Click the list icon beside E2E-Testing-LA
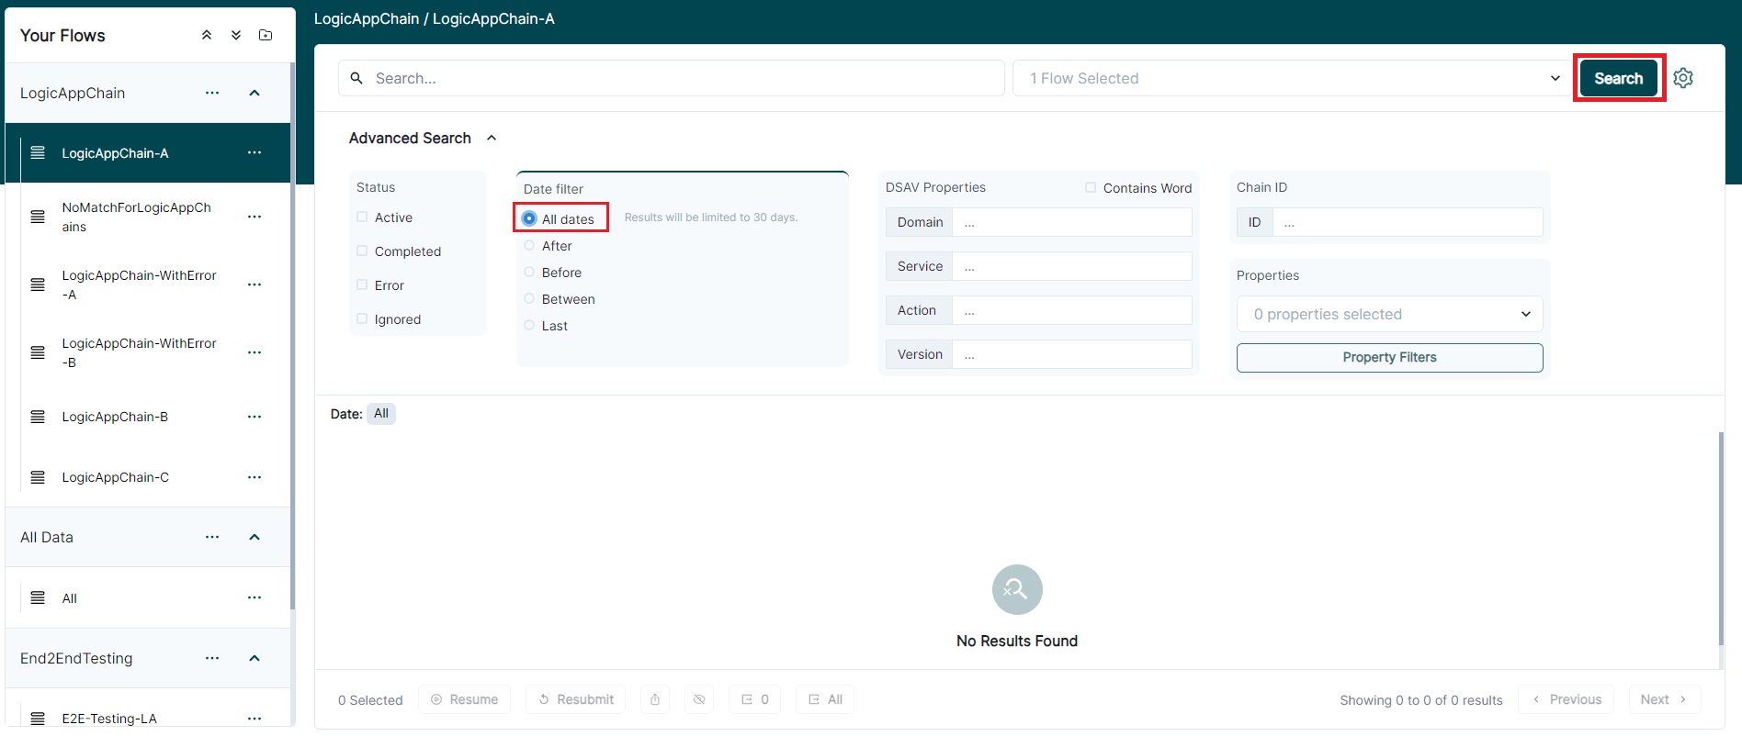Image resolution: width=1742 pixels, height=736 pixels. (38, 719)
